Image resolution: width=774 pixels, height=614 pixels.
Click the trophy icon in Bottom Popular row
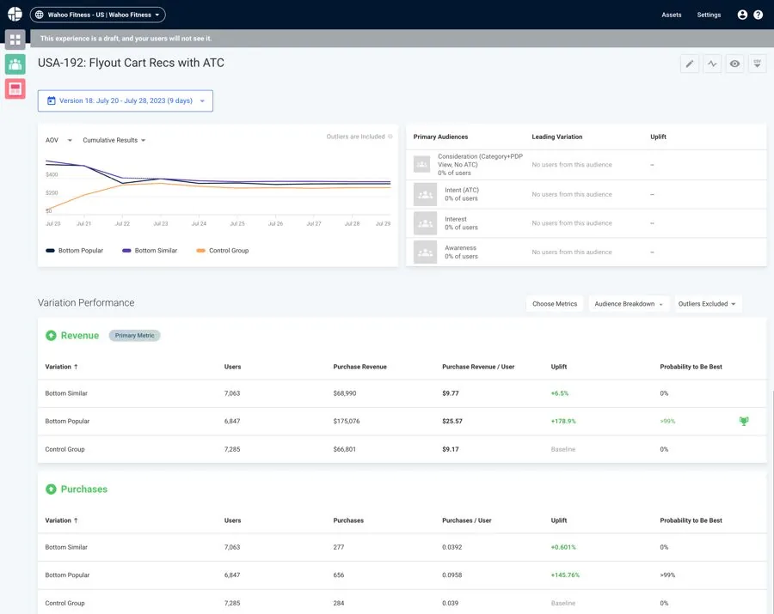pos(744,421)
